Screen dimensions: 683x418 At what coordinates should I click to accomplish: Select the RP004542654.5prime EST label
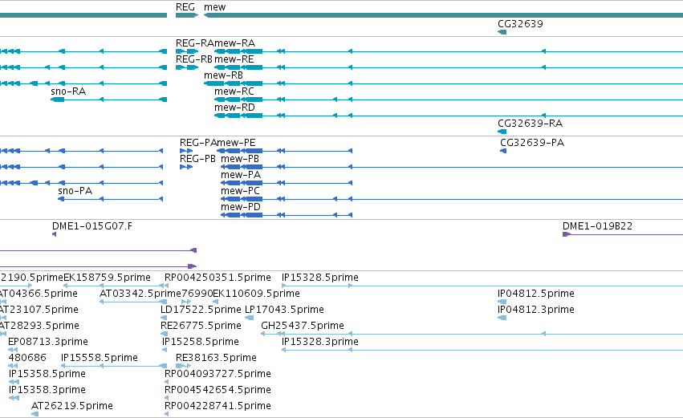point(218,390)
